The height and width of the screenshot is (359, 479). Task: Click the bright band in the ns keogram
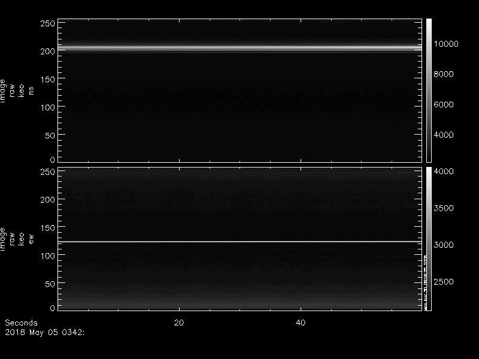pyautogui.click(x=239, y=48)
